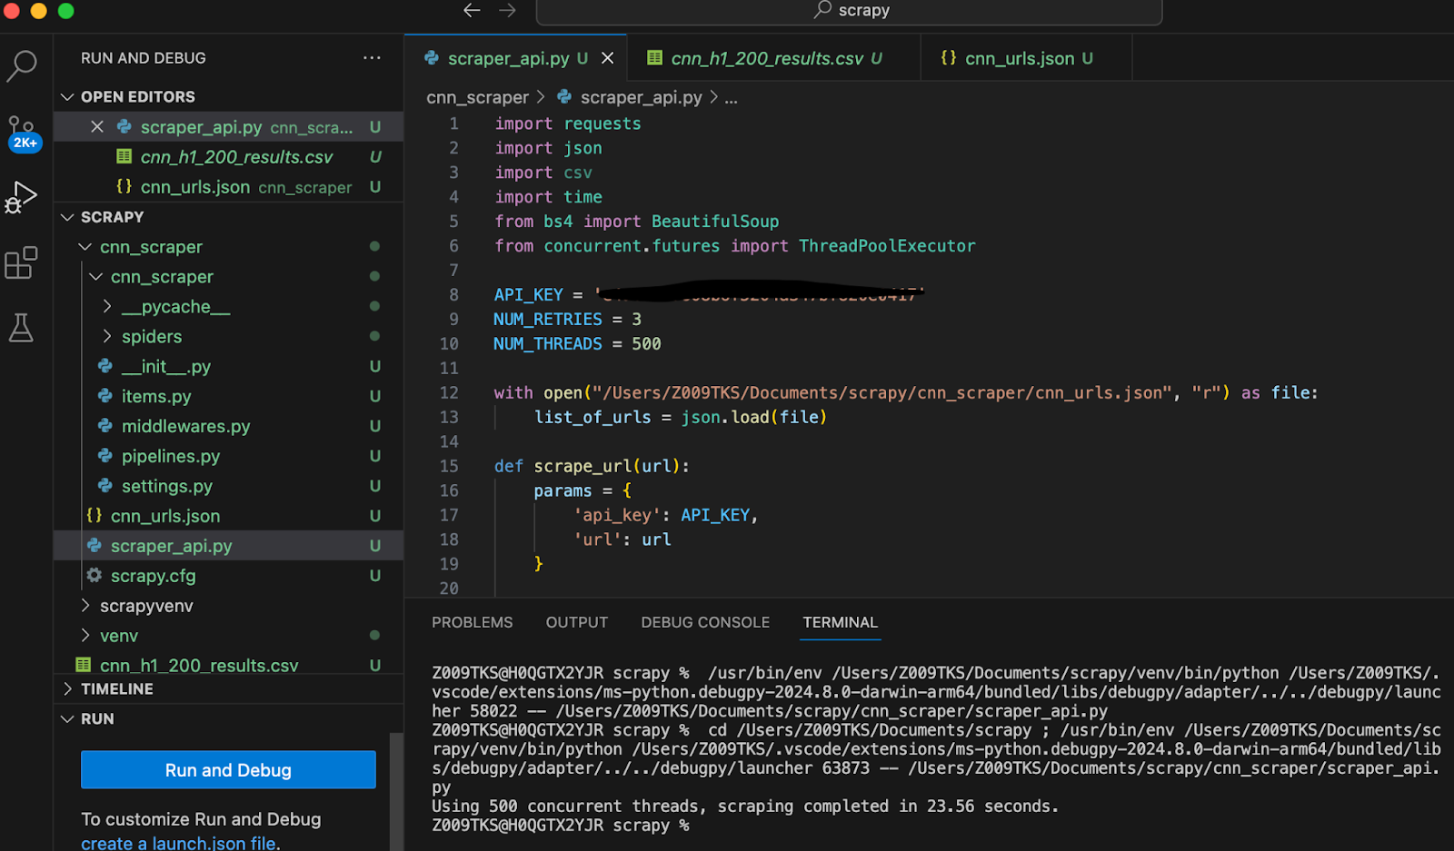Image resolution: width=1454 pixels, height=851 pixels.
Task: Switch to cnn_h1_200_results.csv tab
Action: coord(774,58)
